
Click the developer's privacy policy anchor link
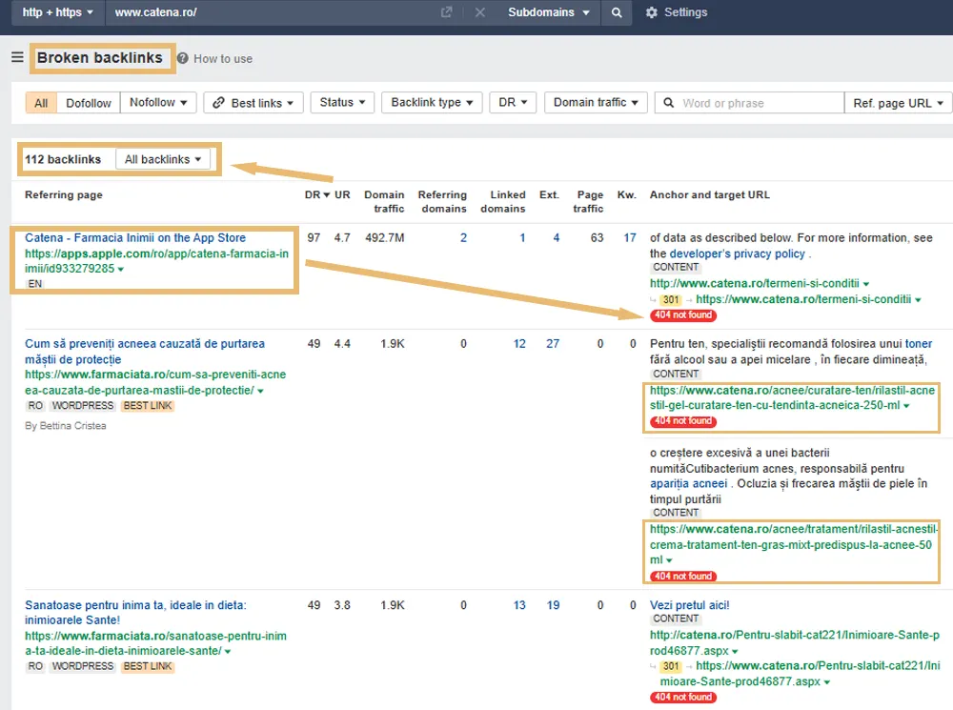coord(737,254)
